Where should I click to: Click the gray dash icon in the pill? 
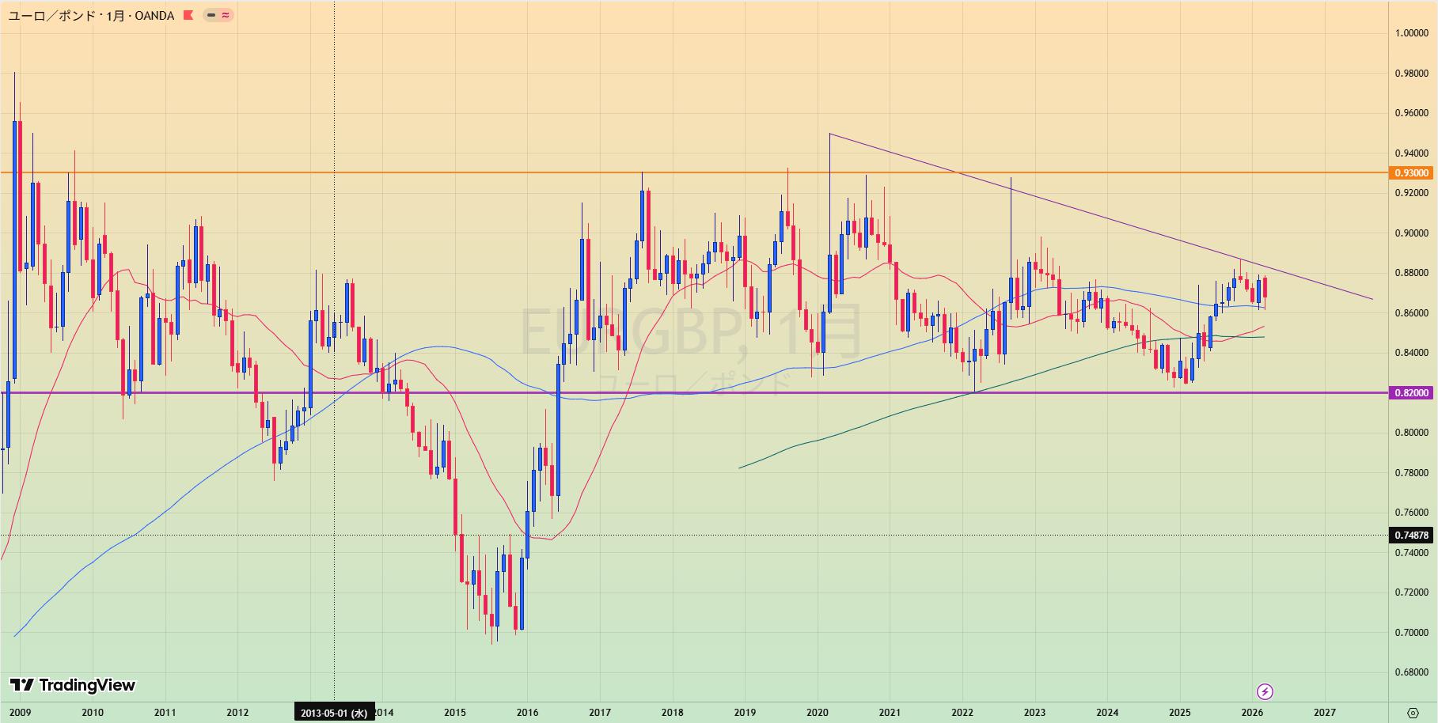tap(211, 15)
